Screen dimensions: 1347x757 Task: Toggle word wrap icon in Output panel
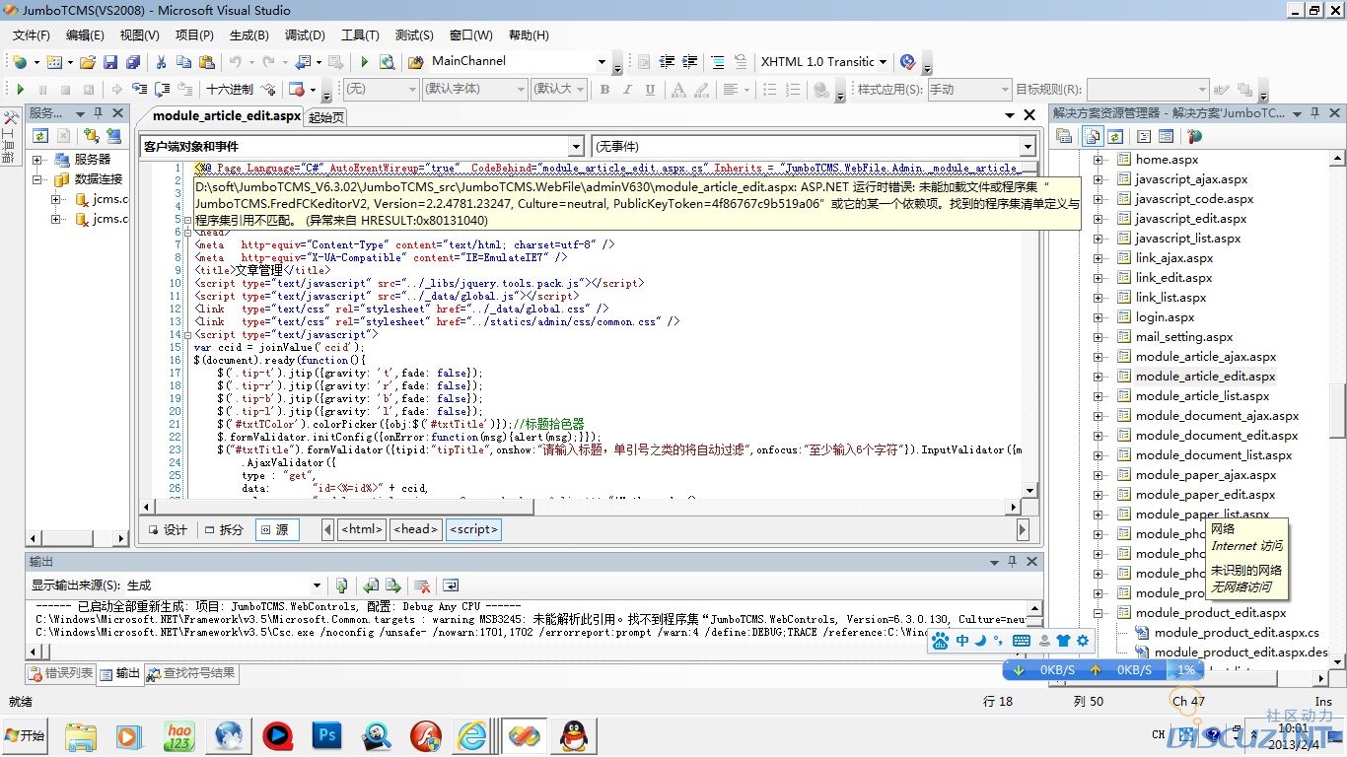click(451, 585)
